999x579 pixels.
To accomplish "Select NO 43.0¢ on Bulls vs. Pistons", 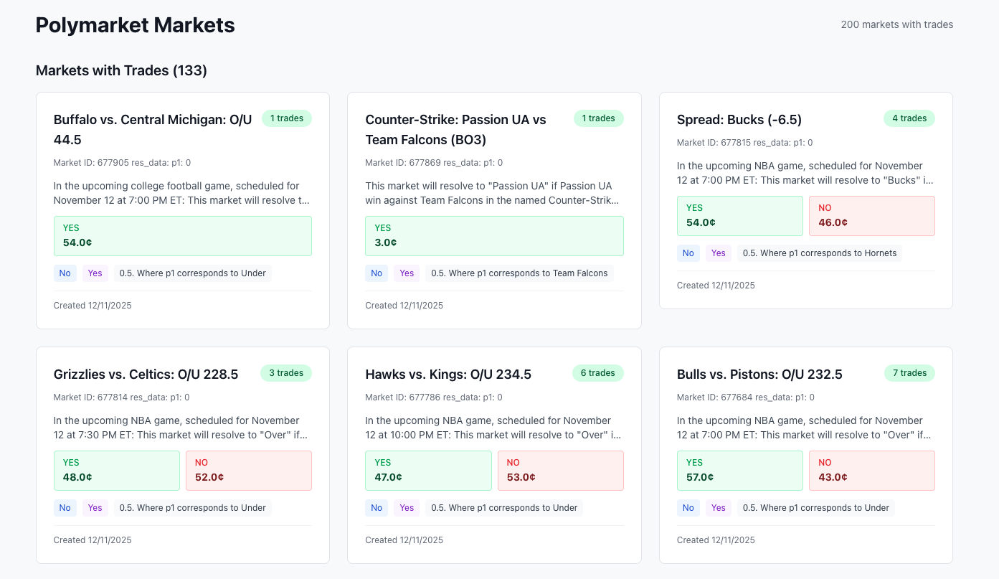I will coord(871,471).
